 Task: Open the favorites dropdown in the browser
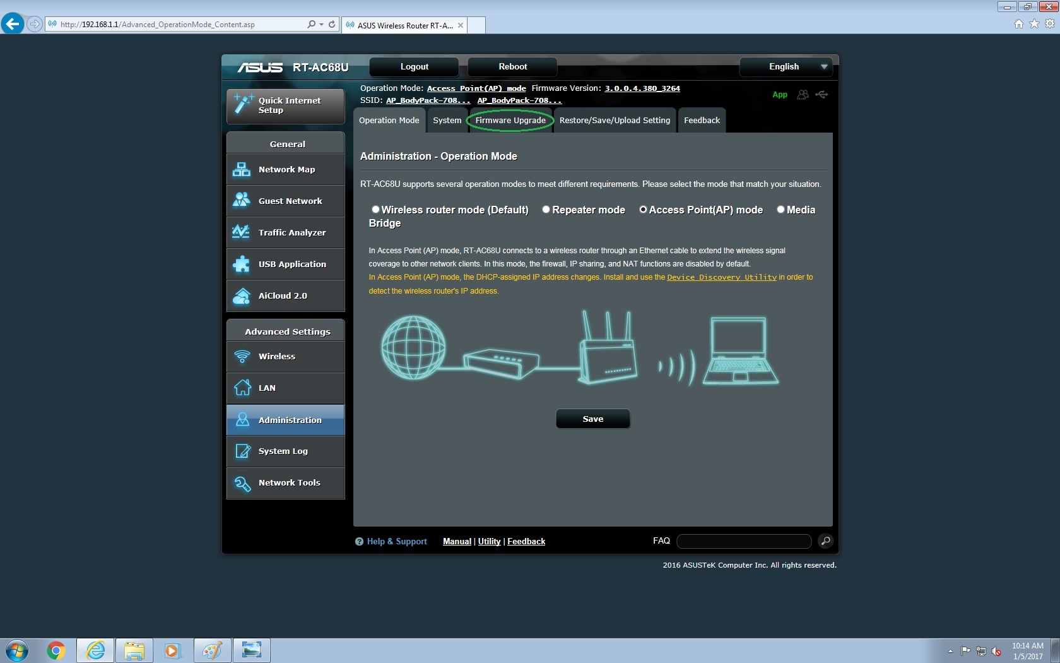coord(1035,24)
